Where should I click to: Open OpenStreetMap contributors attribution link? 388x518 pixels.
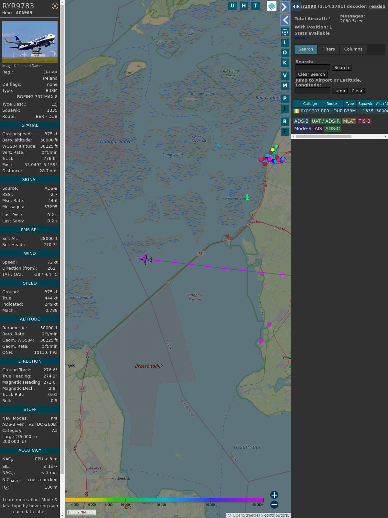248,515
